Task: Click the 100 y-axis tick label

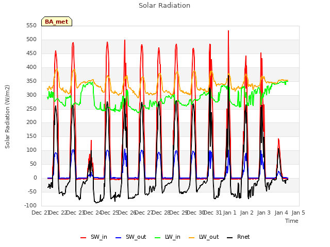Action: click(31, 150)
